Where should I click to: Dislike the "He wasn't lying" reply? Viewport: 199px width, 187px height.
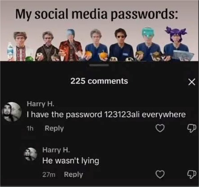[192, 174]
